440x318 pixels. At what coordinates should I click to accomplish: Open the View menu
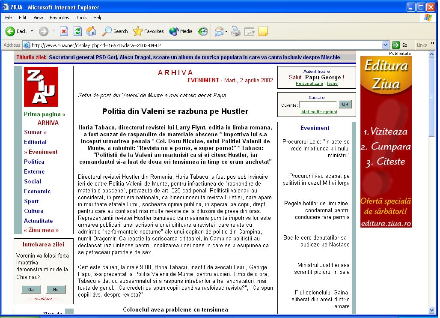point(38,18)
